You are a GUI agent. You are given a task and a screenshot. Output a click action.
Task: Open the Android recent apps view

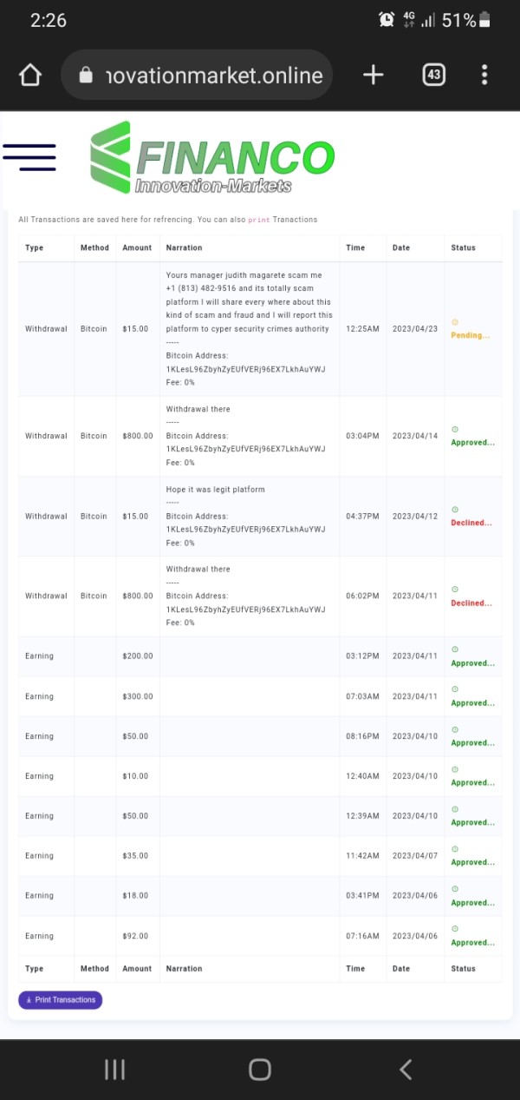tap(115, 1069)
